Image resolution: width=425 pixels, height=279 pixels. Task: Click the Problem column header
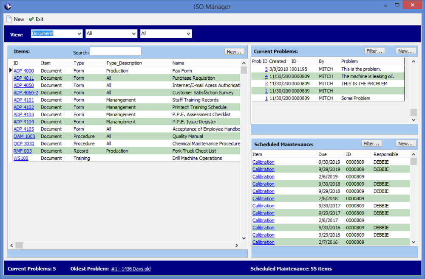[x=349, y=61]
